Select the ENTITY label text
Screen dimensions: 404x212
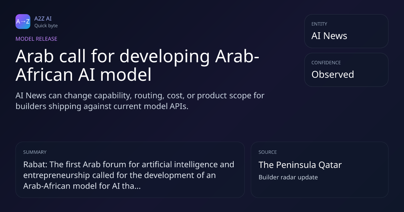pos(319,24)
